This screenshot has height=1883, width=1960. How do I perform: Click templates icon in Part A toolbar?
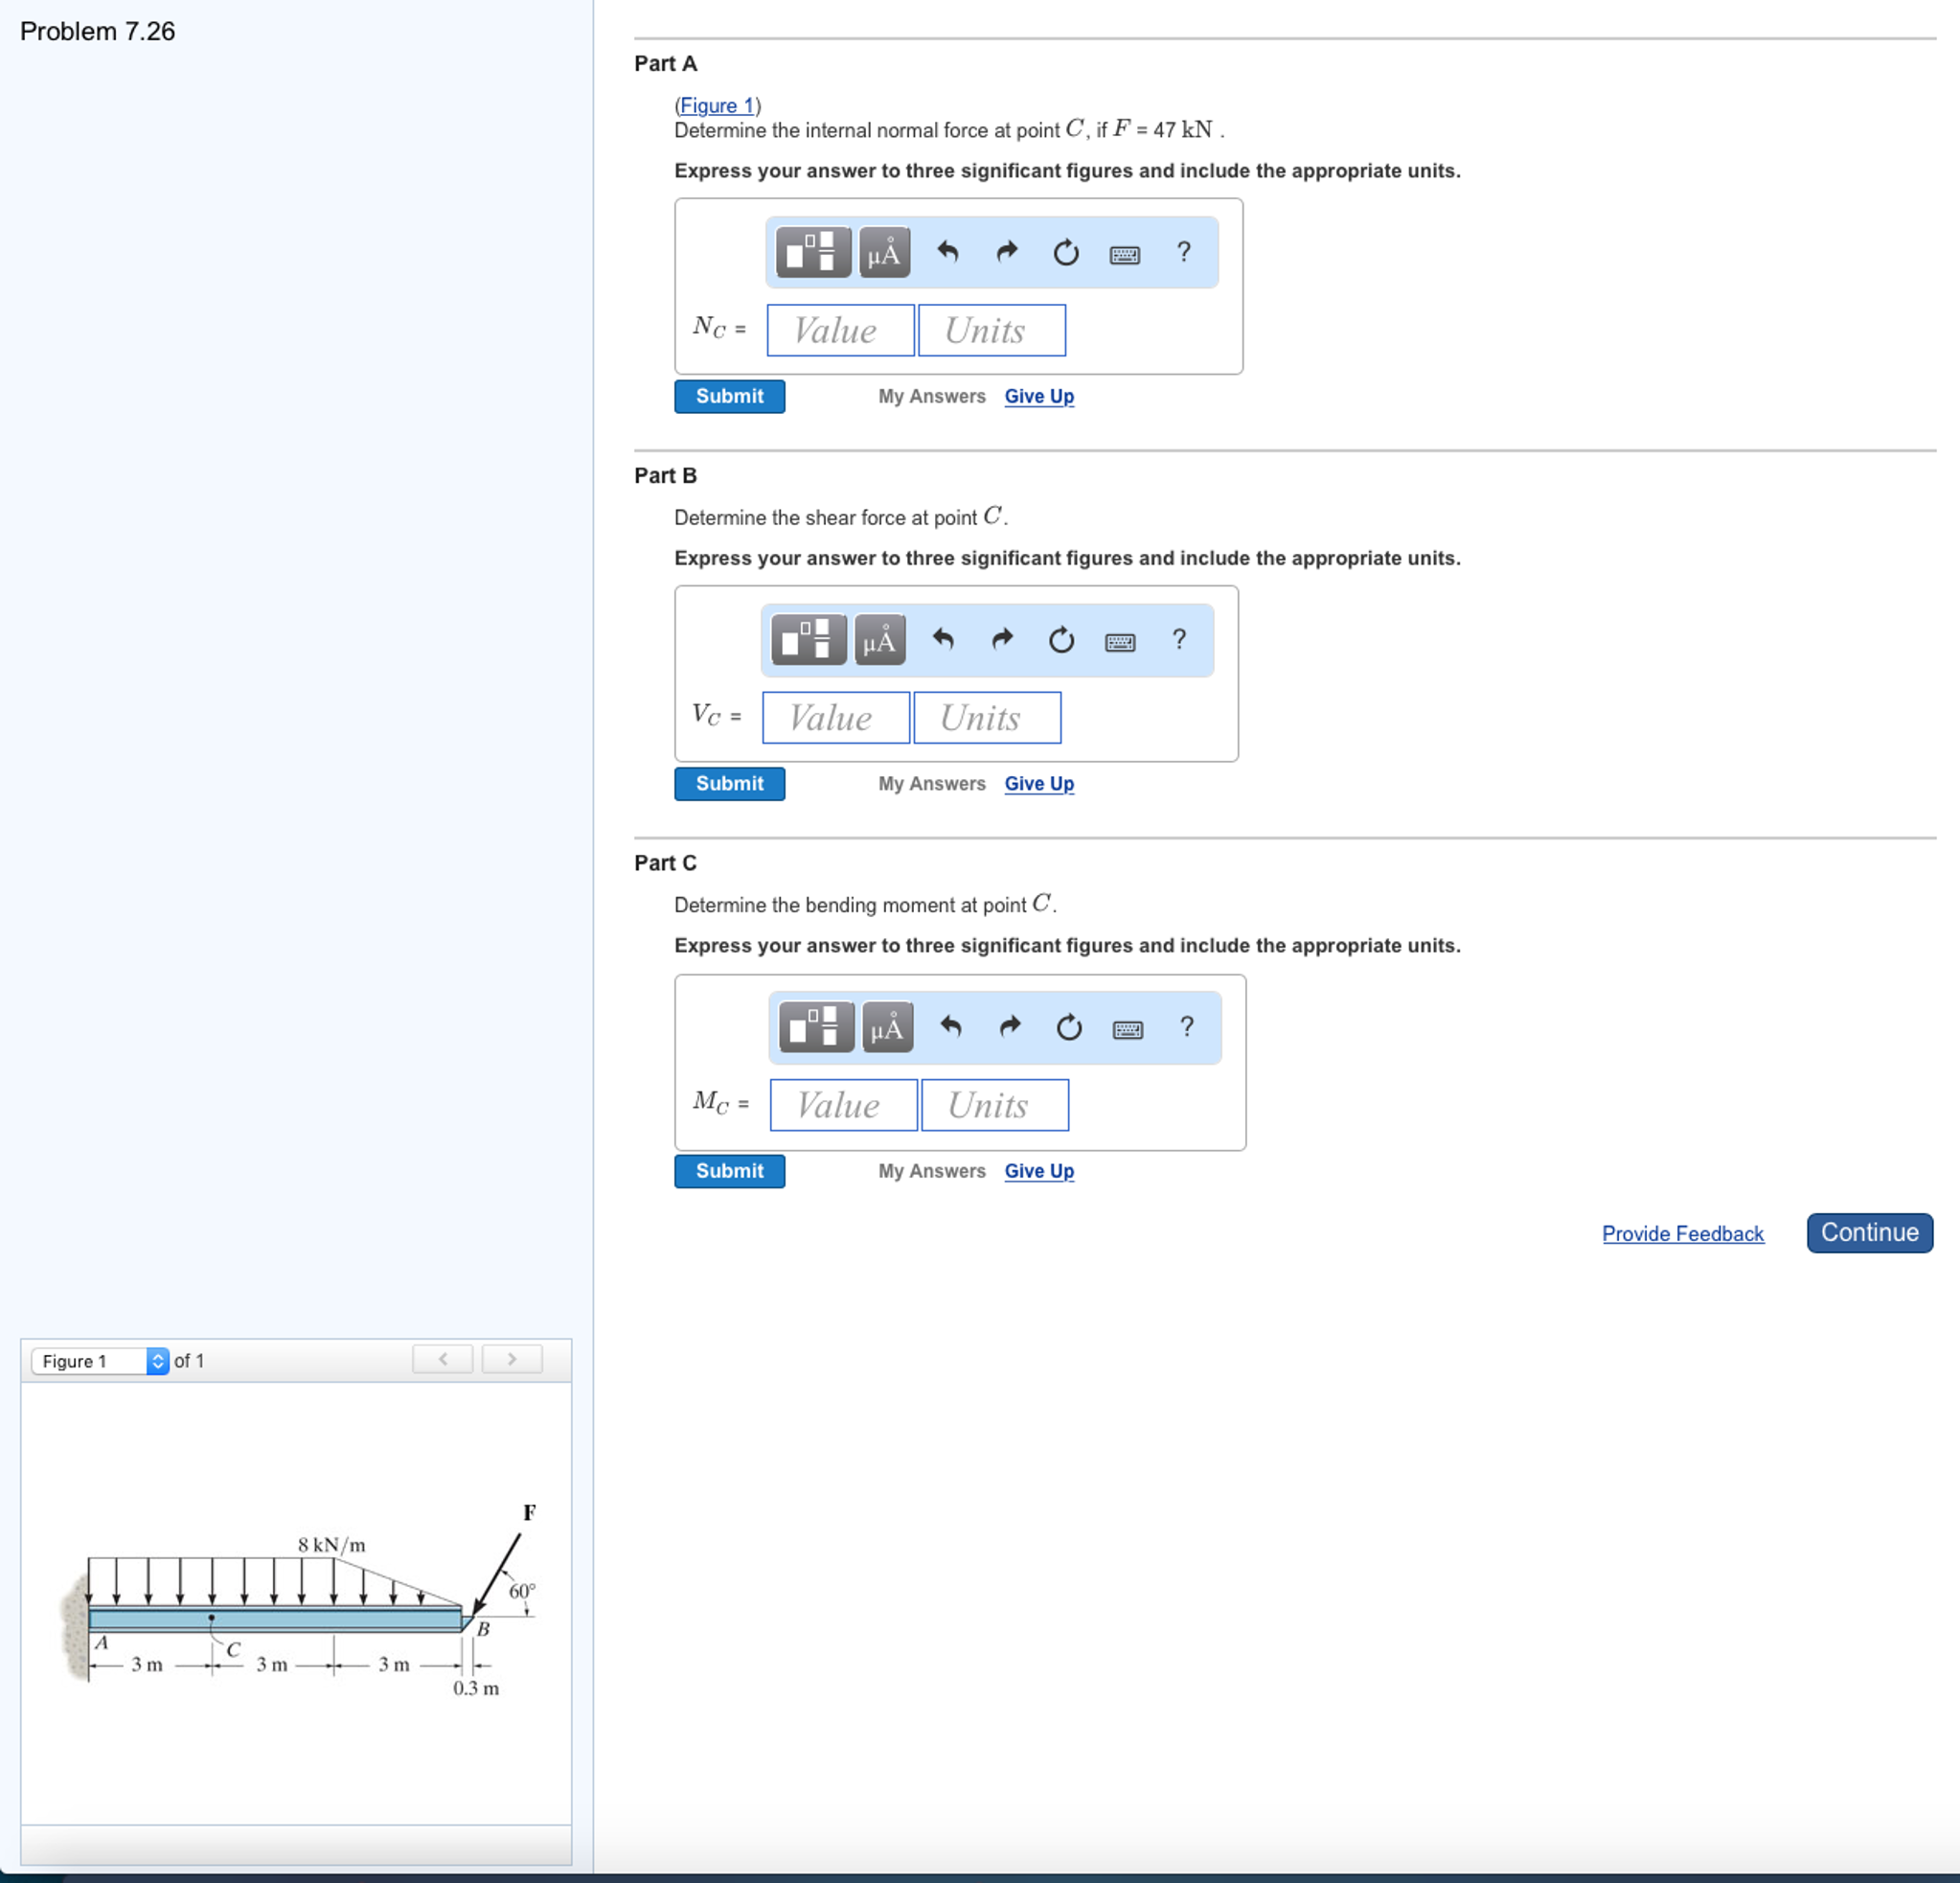(x=812, y=252)
